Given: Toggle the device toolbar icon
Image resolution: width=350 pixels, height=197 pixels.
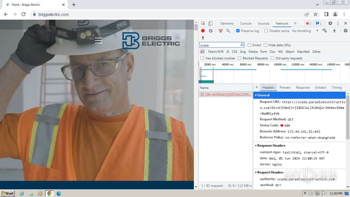Looking at the screenshot, I should [x=210, y=24].
